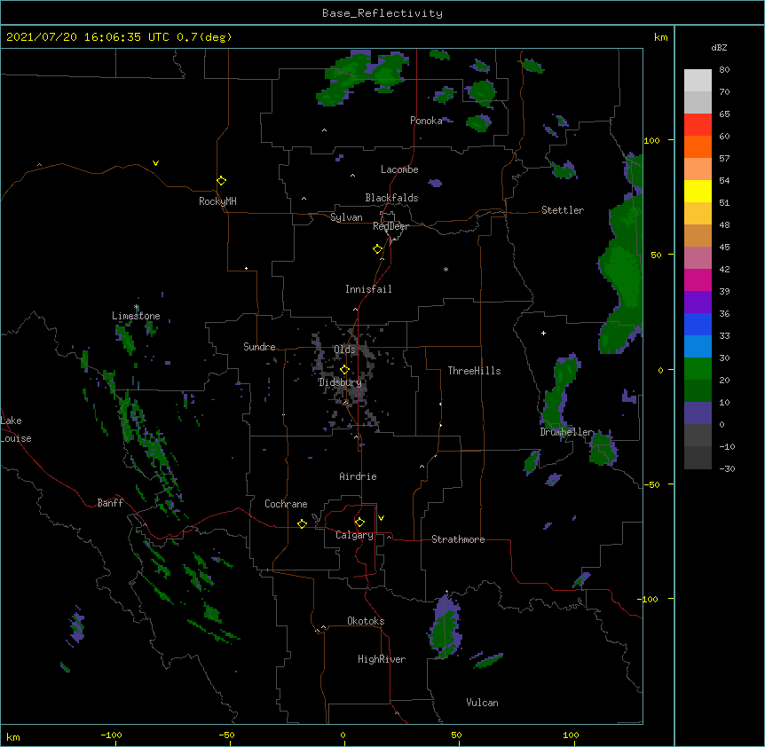Select the bright green 30 dBZ legend swatch

click(x=698, y=369)
